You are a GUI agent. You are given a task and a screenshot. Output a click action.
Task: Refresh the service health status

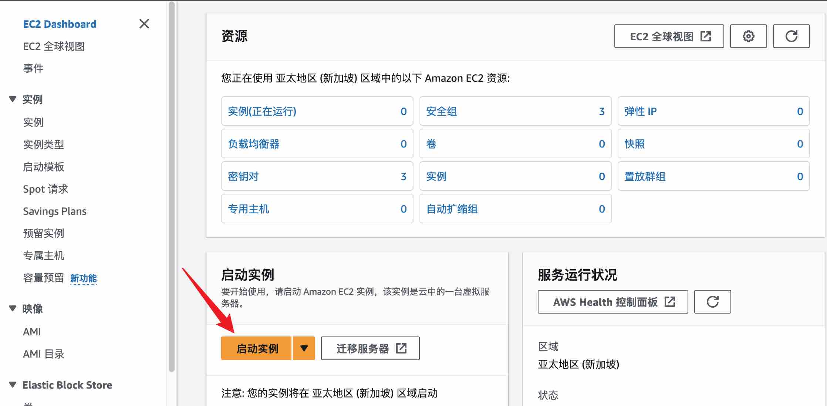(x=712, y=302)
